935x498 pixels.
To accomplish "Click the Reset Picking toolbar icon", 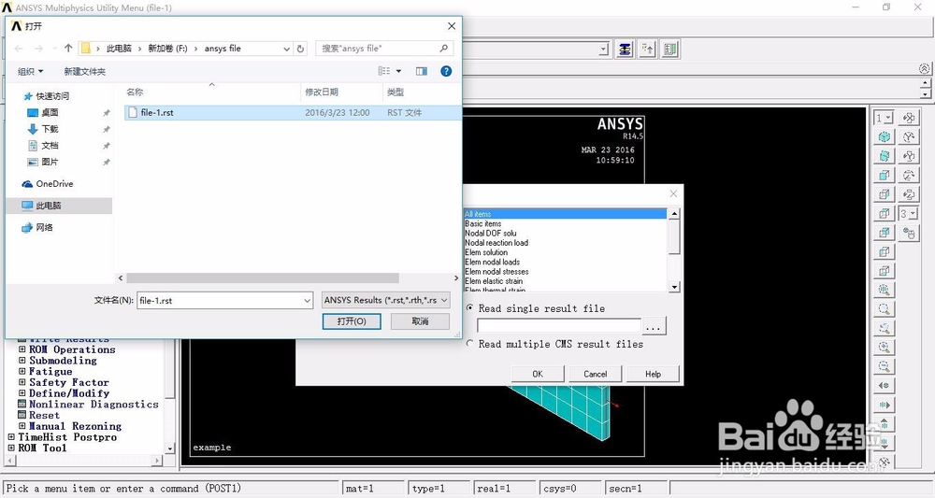I will click(x=648, y=49).
